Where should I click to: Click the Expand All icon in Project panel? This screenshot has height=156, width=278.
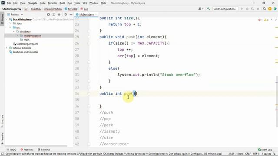pos(54,14)
